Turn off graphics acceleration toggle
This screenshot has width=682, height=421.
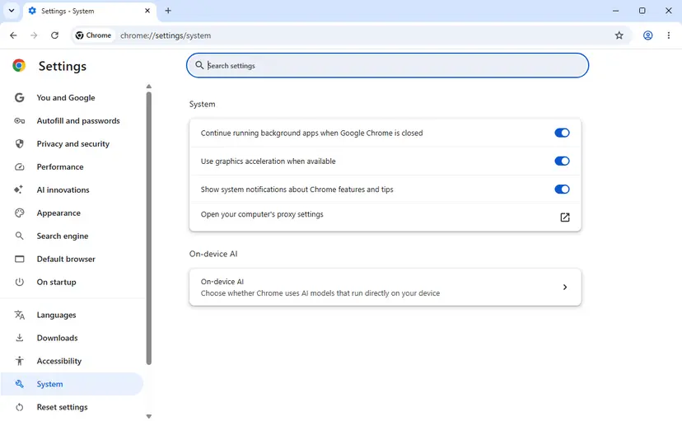(562, 161)
